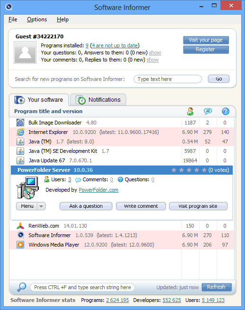This screenshot has height=310, width=245.
Task: Click the Register button
Action: click(x=206, y=49)
